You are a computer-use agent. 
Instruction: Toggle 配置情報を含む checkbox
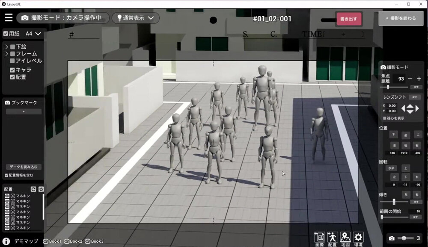(x=6, y=176)
